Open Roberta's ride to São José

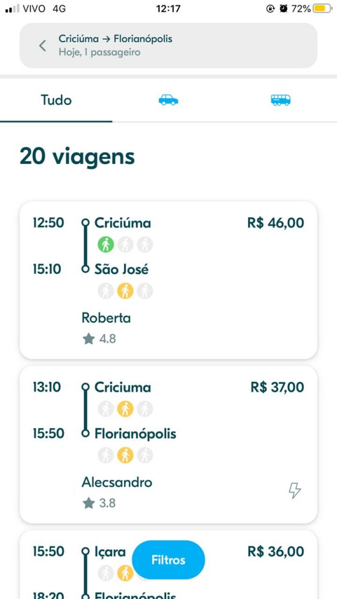click(168, 280)
